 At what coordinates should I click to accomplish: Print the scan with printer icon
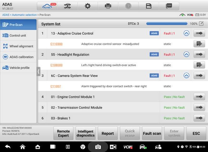pyautogui.click(x=108, y=6)
